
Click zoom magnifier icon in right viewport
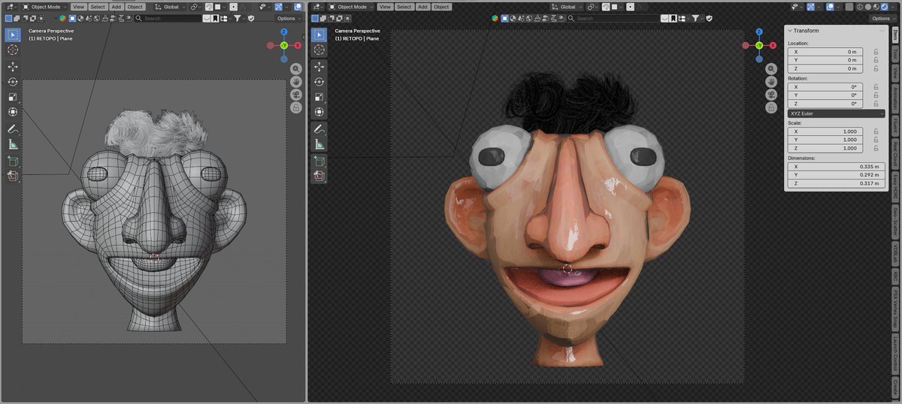[771, 68]
